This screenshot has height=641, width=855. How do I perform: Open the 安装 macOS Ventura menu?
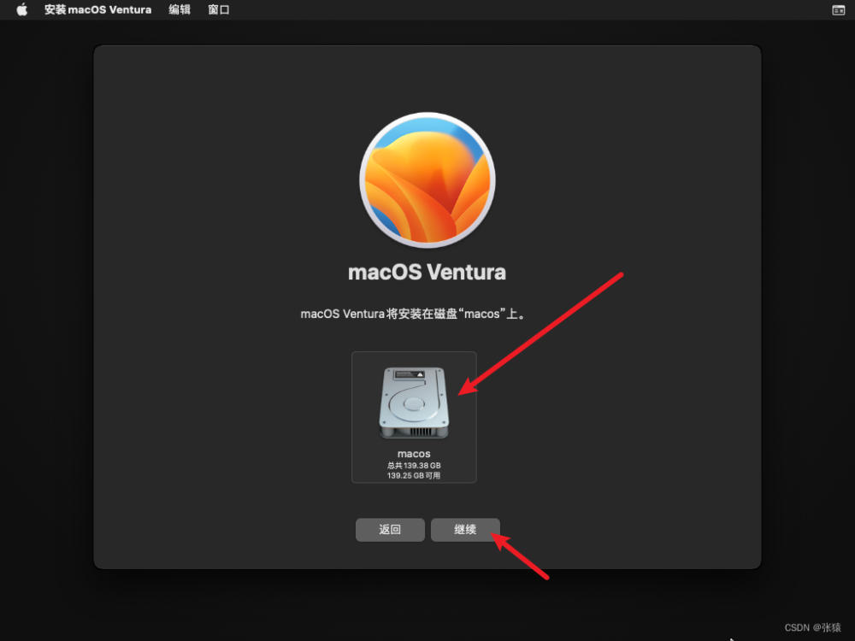coord(97,9)
